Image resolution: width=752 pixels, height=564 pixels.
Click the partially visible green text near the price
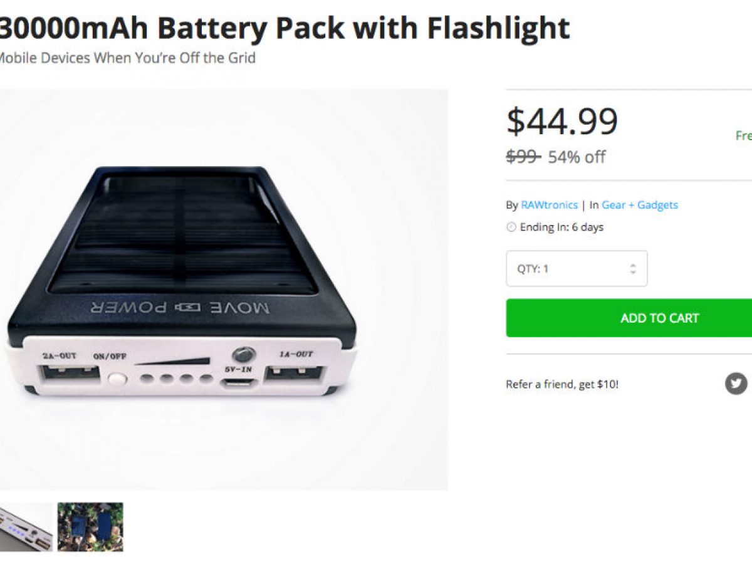[744, 136]
